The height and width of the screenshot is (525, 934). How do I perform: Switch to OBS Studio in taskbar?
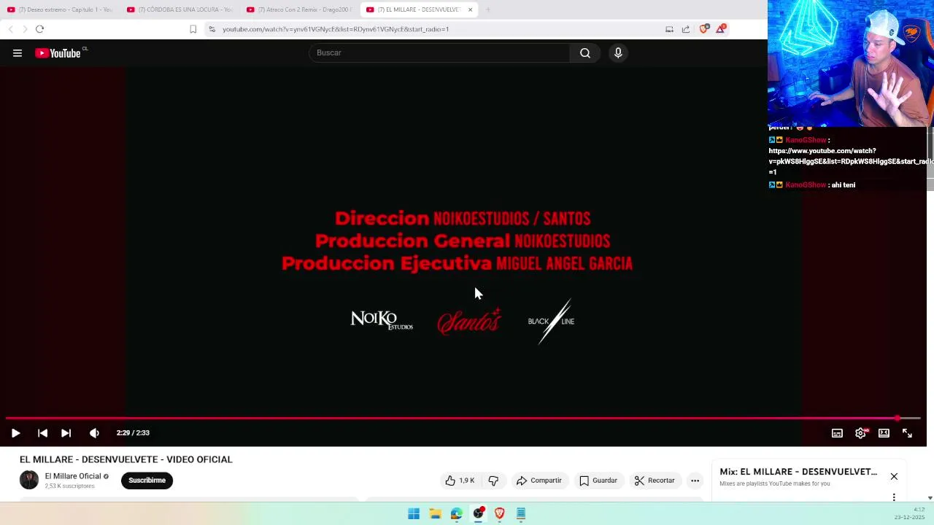pos(478,513)
